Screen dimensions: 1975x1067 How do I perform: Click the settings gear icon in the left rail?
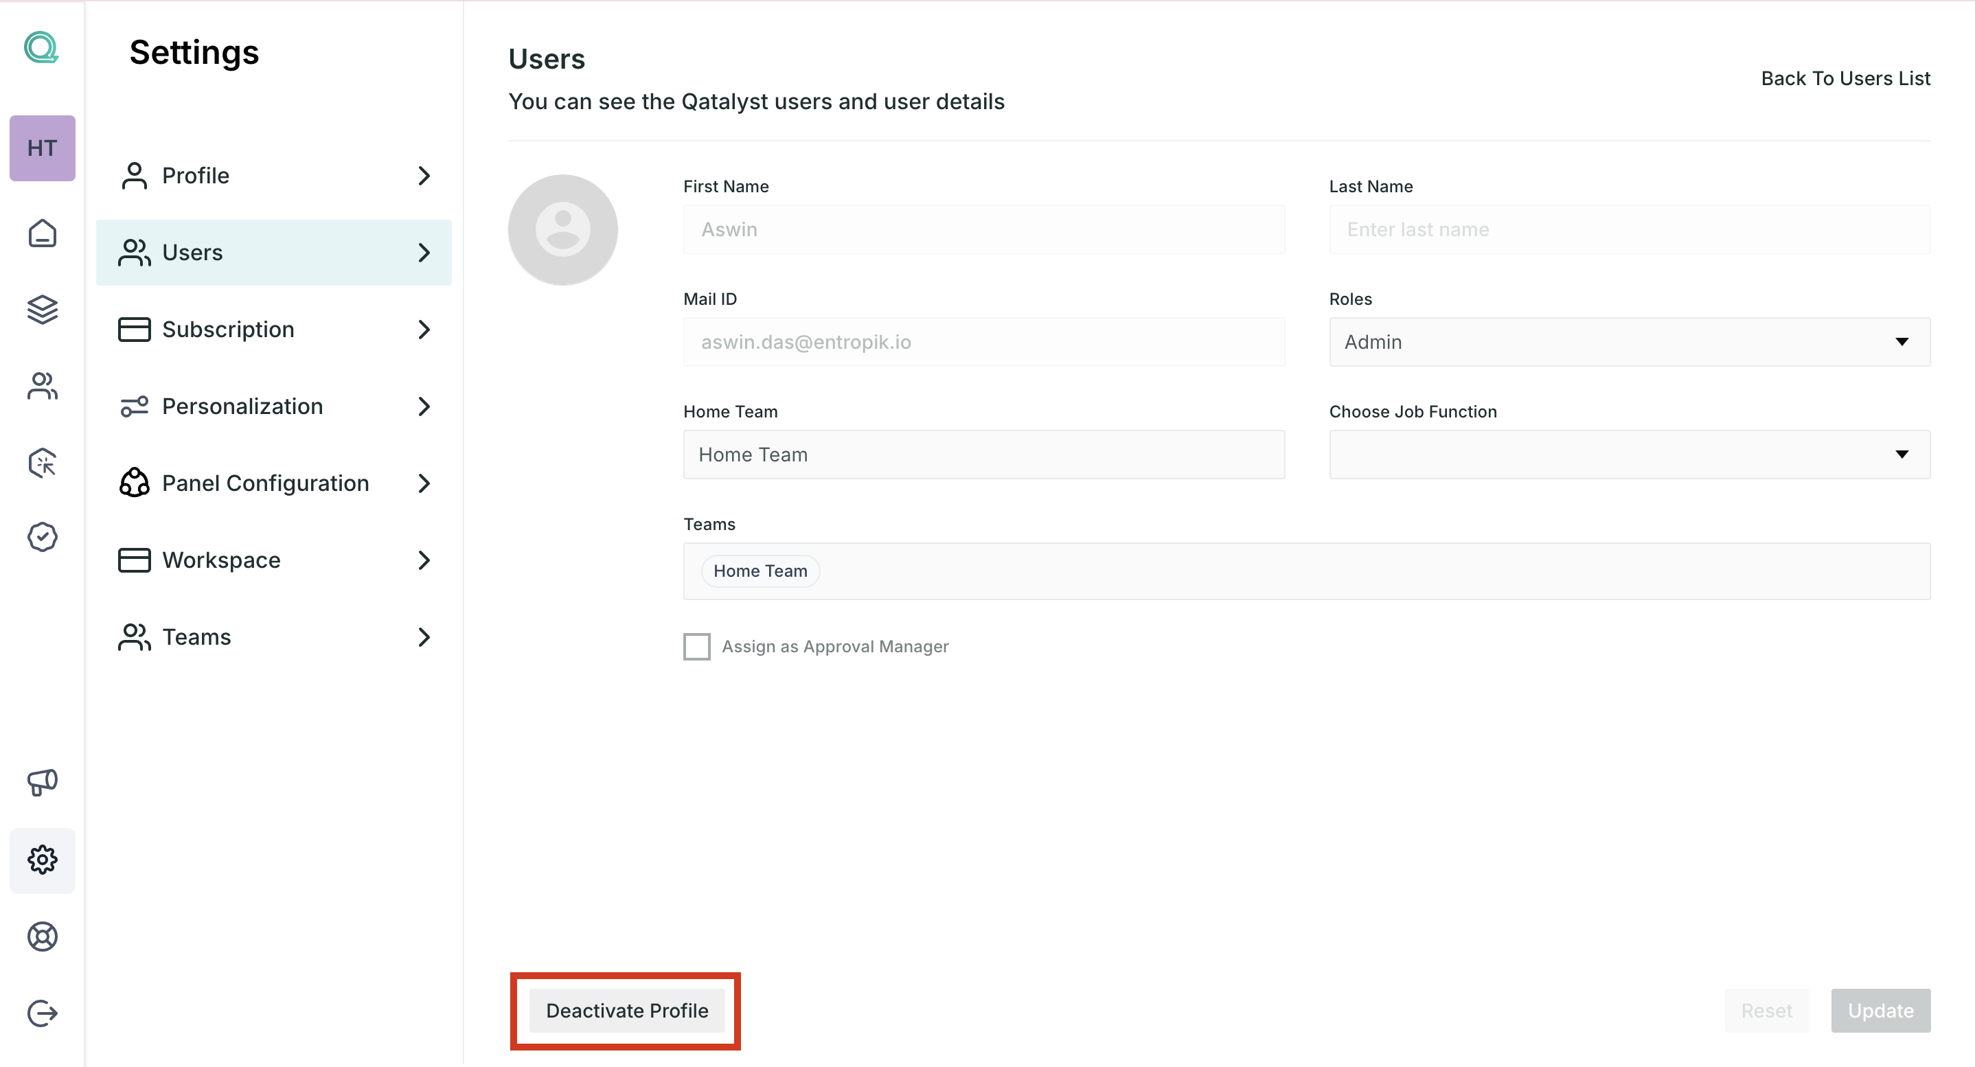pyautogui.click(x=42, y=860)
